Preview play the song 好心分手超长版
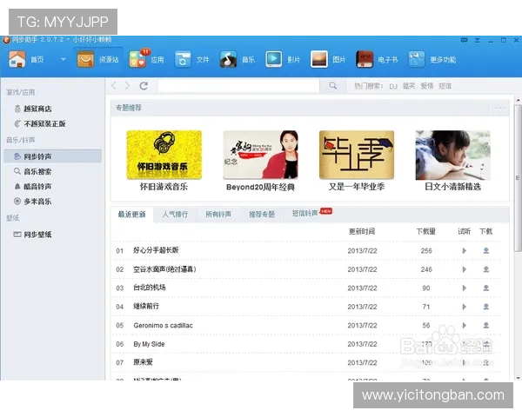The image size is (522, 417). pos(464,250)
